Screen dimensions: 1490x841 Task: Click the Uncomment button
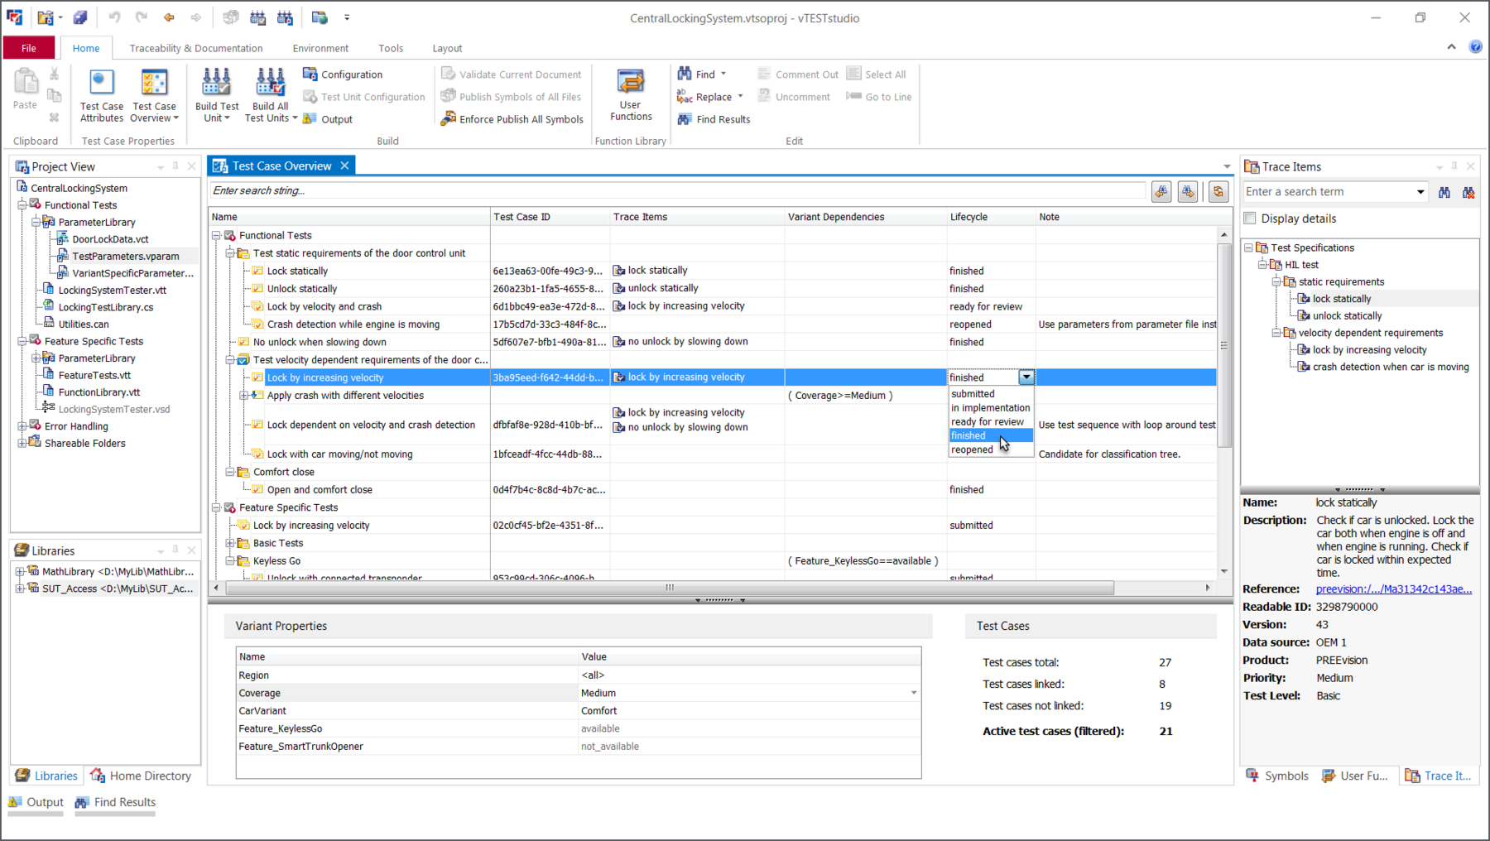(793, 97)
